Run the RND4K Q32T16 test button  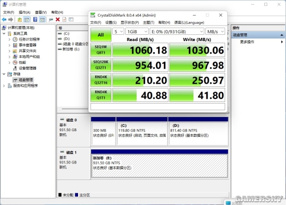pyautogui.click(x=101, y=80)
